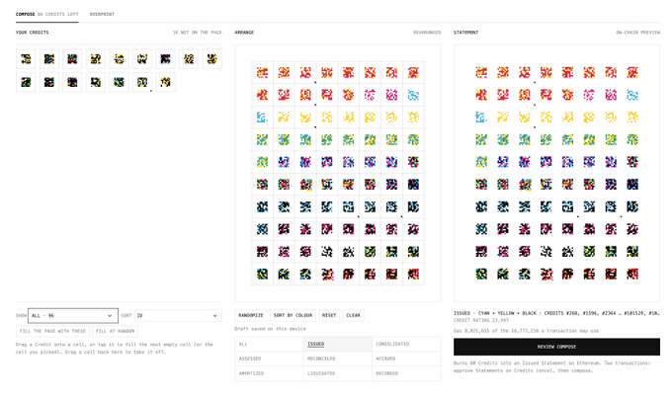Screen dimensions: 672x402
Task: Choose the LIQUIDATED statement type
Action: 338,373
